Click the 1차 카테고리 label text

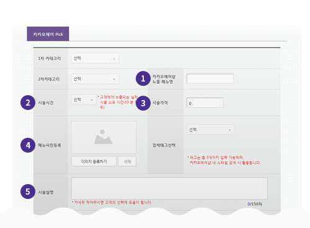50,59
